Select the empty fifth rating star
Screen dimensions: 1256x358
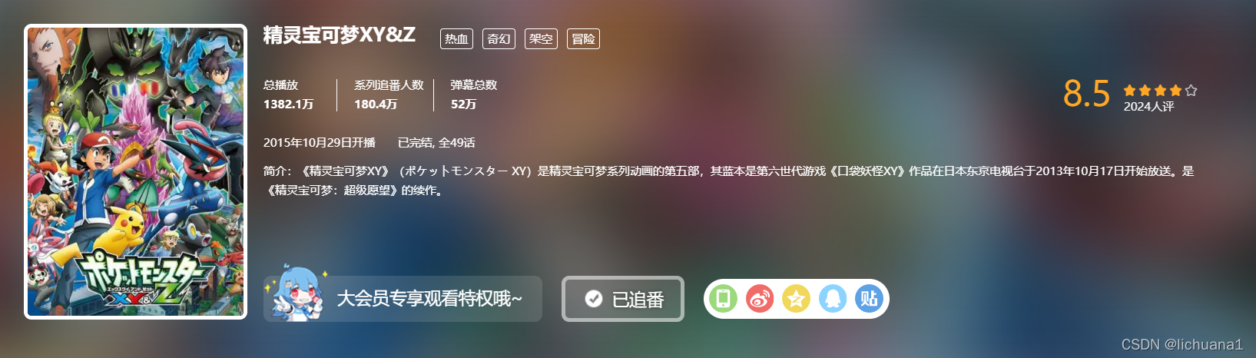1191,91
